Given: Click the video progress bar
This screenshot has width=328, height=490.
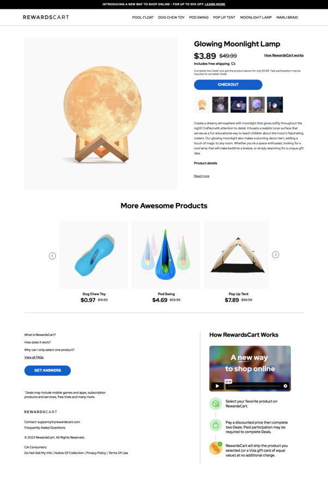Looking at the screenshot, I should point(254,386).
